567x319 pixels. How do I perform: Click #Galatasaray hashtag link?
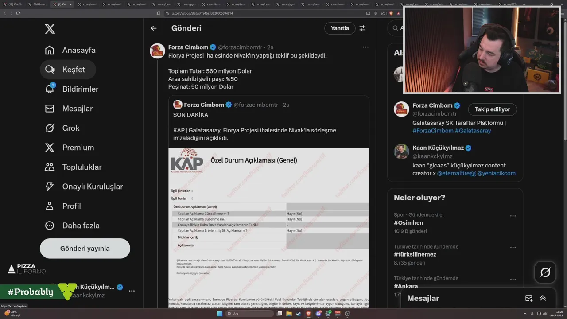[x=473, y=131]
